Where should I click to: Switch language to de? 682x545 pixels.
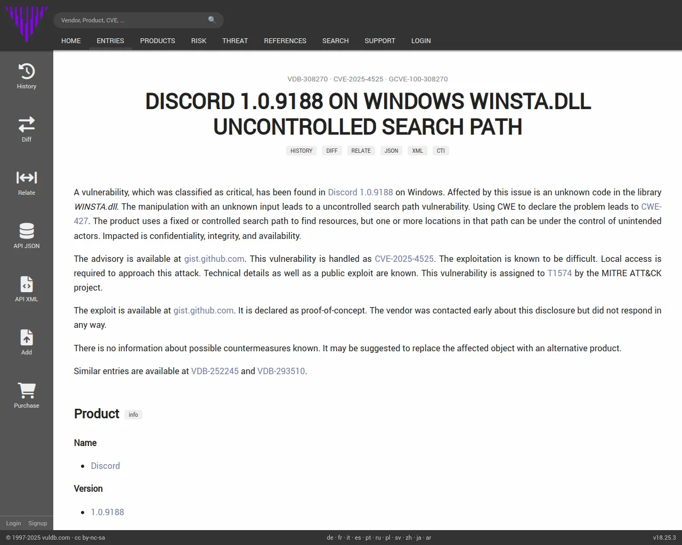coord(330,538)
